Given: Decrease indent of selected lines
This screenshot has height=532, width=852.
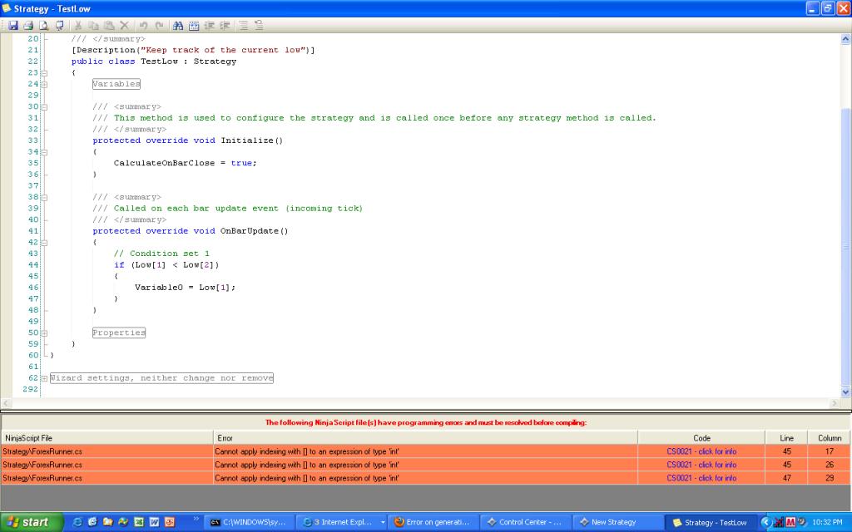Looking at the screenshot, I should click(x=209, y=26).
